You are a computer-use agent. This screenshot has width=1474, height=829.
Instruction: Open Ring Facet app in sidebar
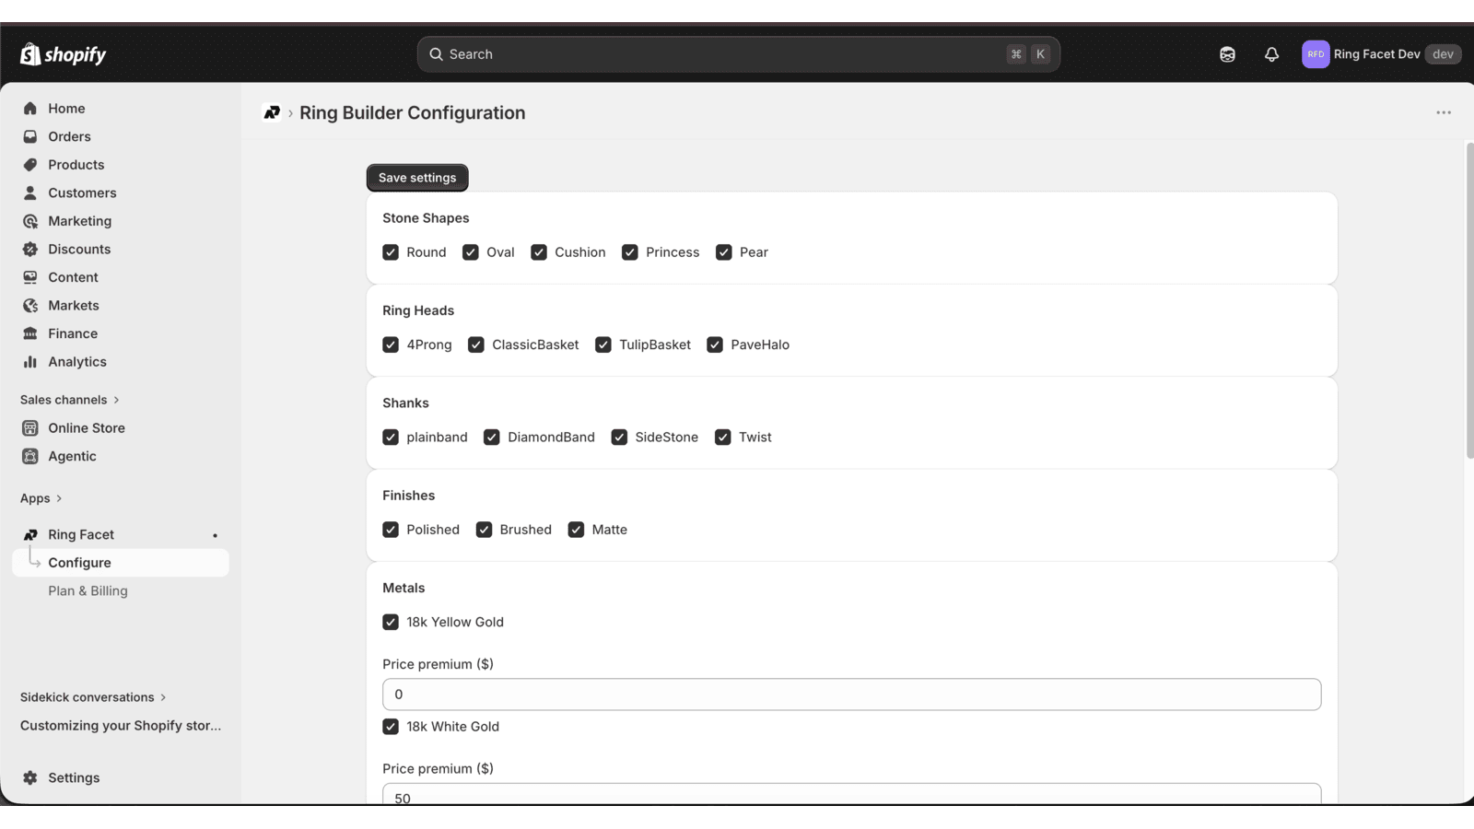tap(121, 535)
